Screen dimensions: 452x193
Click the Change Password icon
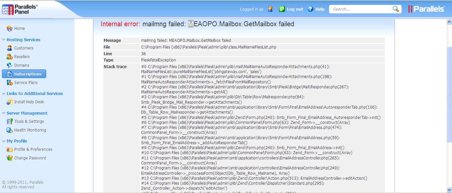coord(9,158)
